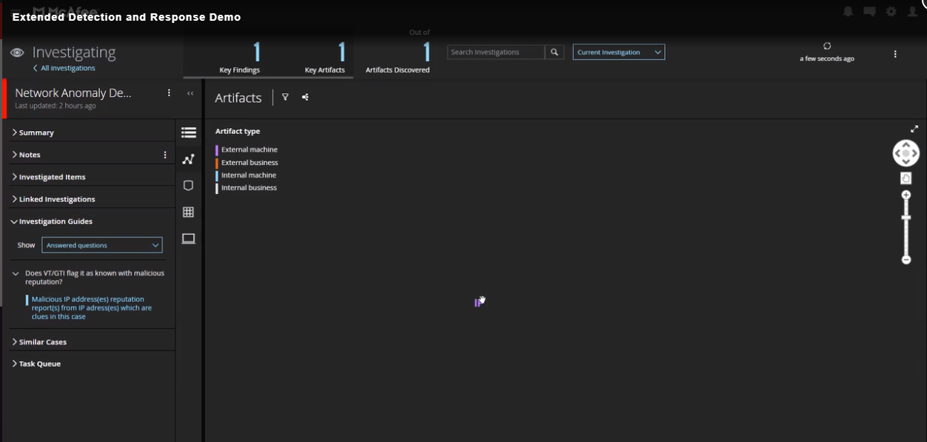The height and width of the screenshot is (442, 927).
Task: Open the top-right vertical ellipsis menu
Action: [x=895, y=54]
